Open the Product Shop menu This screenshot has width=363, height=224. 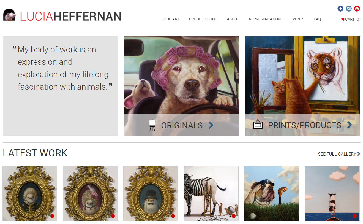[x=203, y=19]
